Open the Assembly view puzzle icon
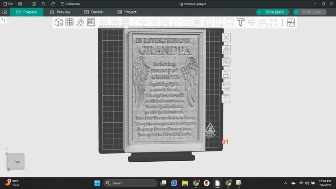 [291, 22]
